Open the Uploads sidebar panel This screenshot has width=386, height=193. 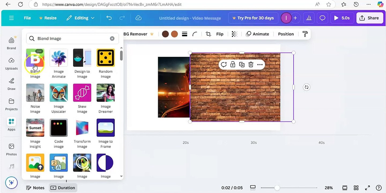(x=11, y=64)
